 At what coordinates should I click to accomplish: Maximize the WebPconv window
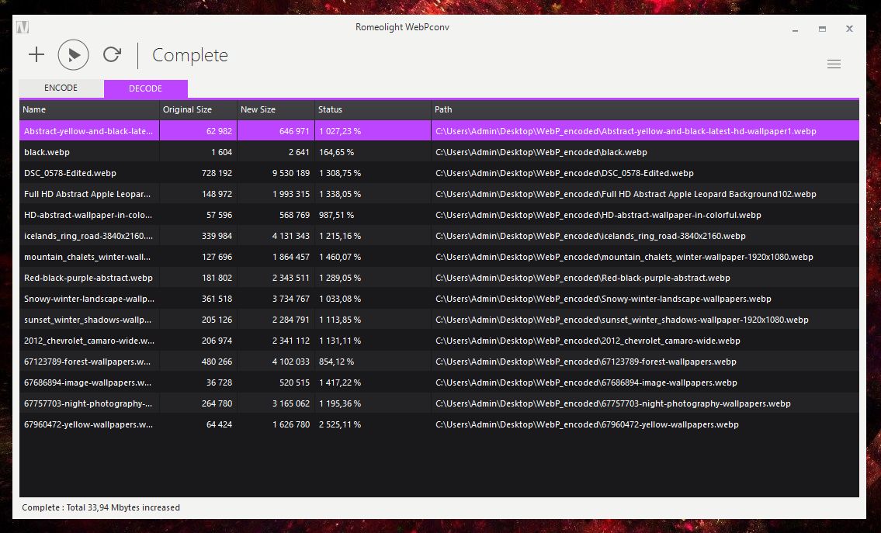click(822, 29)
